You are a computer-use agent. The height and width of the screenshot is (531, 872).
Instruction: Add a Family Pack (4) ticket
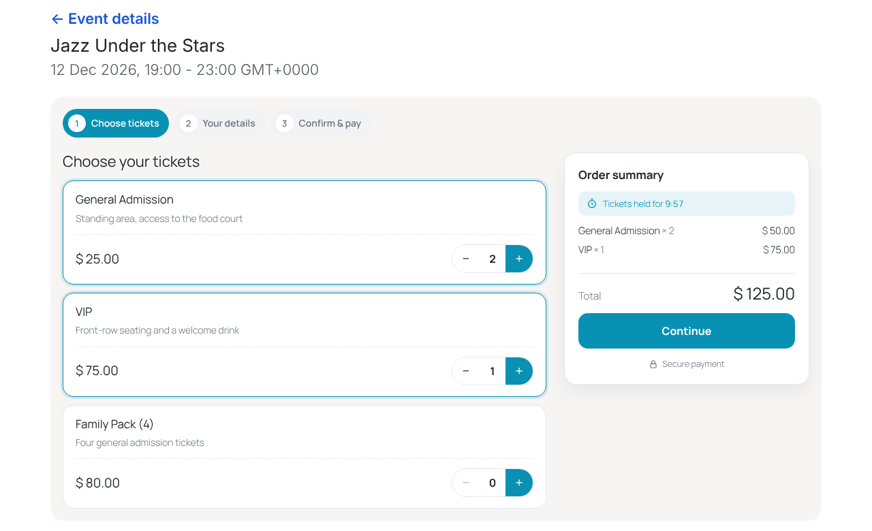point(519,483)
